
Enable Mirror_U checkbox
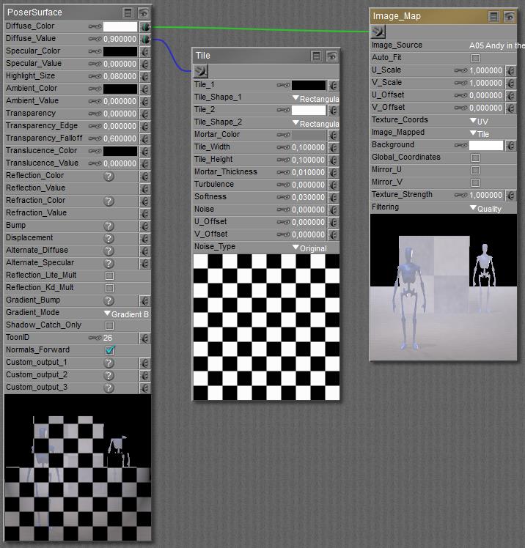point(475,170)
